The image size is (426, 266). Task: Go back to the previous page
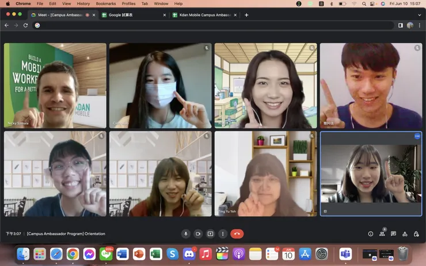click(x=7, y=25)
